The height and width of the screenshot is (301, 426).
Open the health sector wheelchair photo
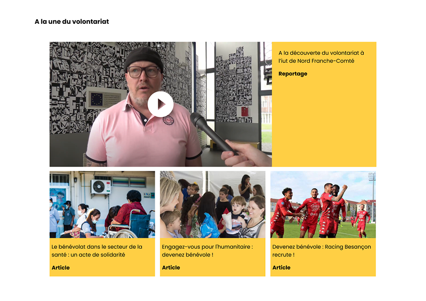pos(102,204)
